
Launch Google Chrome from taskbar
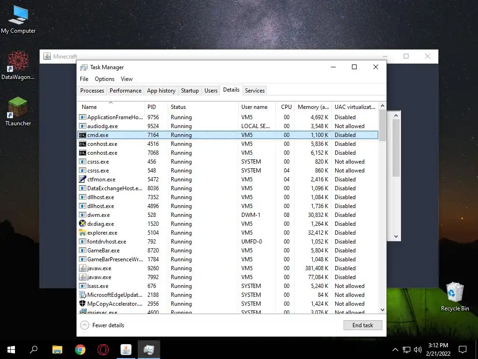pos(80,350)
